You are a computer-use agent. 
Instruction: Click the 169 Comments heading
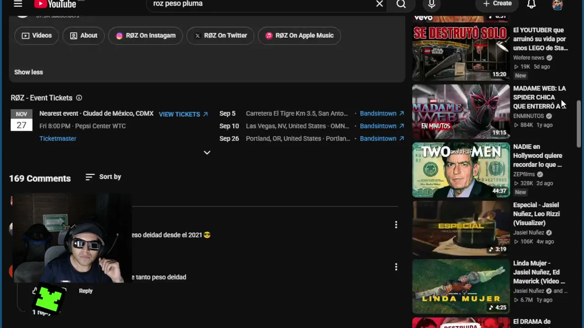point(40,179)
